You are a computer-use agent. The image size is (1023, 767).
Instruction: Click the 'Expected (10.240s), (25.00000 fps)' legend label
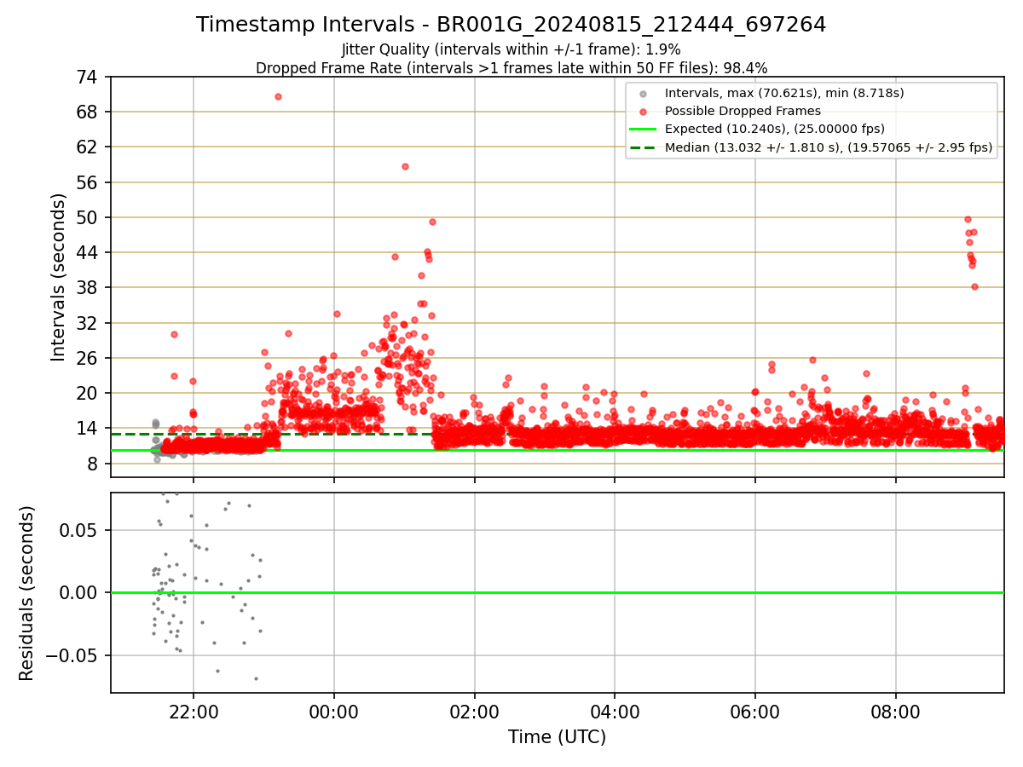(x=775, y=129)
